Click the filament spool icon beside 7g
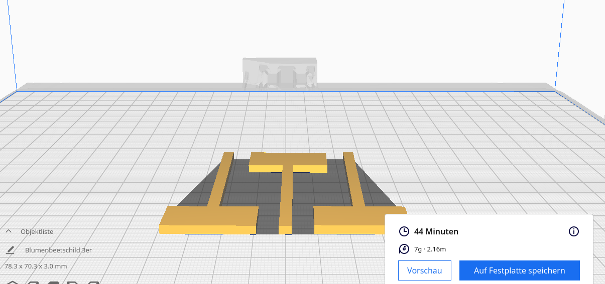The height and width of the screenshot is (284, 605). point(404,249)
